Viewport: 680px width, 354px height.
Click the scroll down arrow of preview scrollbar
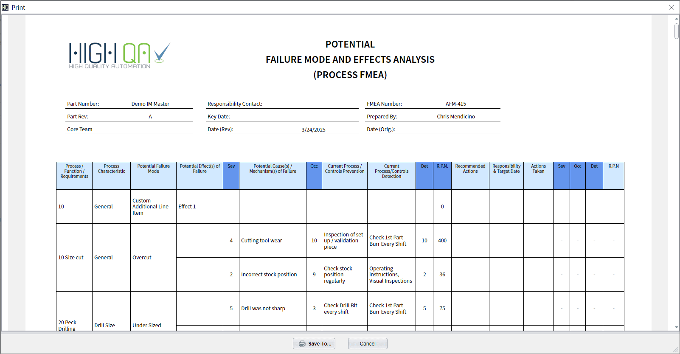[676, 327]
